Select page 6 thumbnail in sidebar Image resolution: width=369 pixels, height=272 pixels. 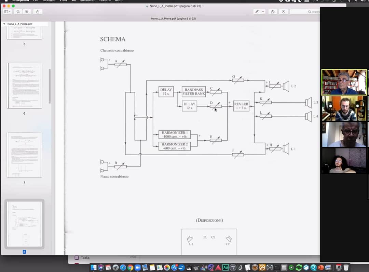click(25, 86)
